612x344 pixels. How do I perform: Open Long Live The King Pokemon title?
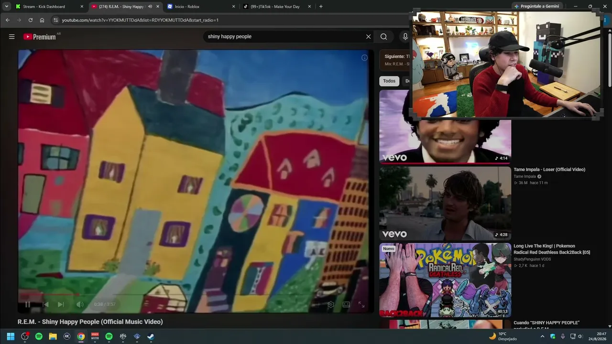click(x=552, y=249)
